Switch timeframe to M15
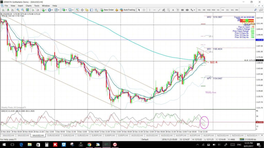Screen dimensions: 264x148 (x=209, y=10)
